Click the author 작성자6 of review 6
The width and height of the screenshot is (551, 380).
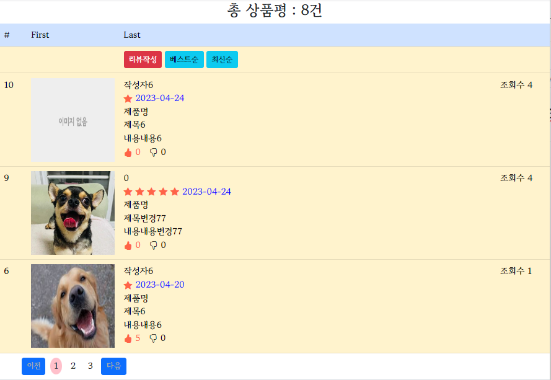[x=138, y=271]
